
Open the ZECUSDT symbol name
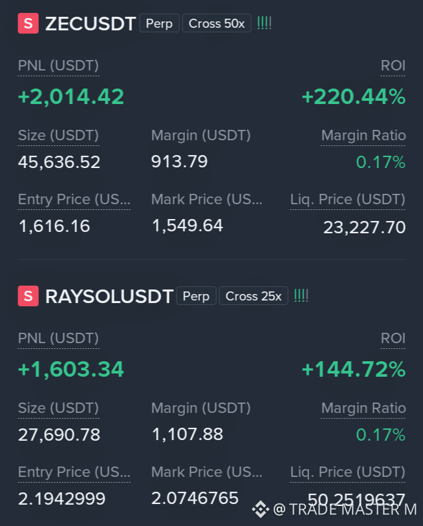pyautogui.click(x=91, y=24)
